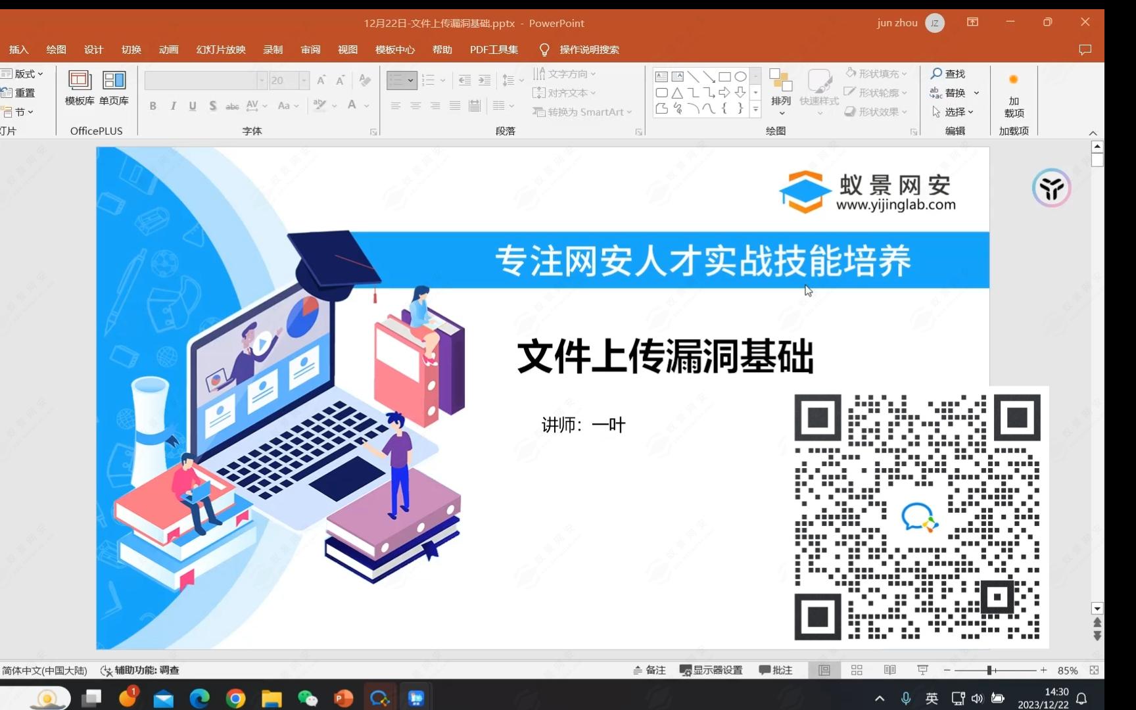1136x710 pixels.
Task: Open the comments pane icon
Action: [x=1085, y=49]
